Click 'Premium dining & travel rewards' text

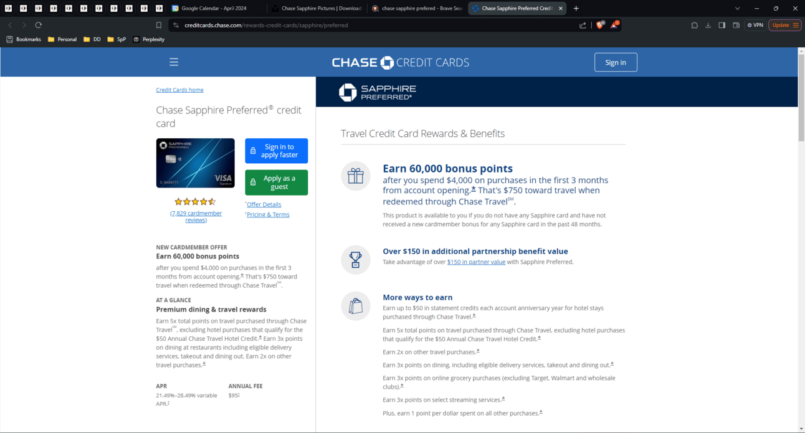point(211,309)
